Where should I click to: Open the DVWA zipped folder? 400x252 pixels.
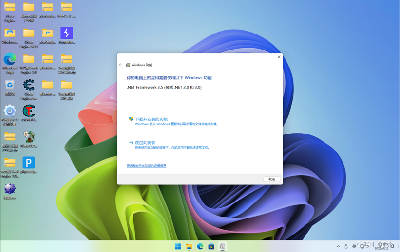coord(67,10)
